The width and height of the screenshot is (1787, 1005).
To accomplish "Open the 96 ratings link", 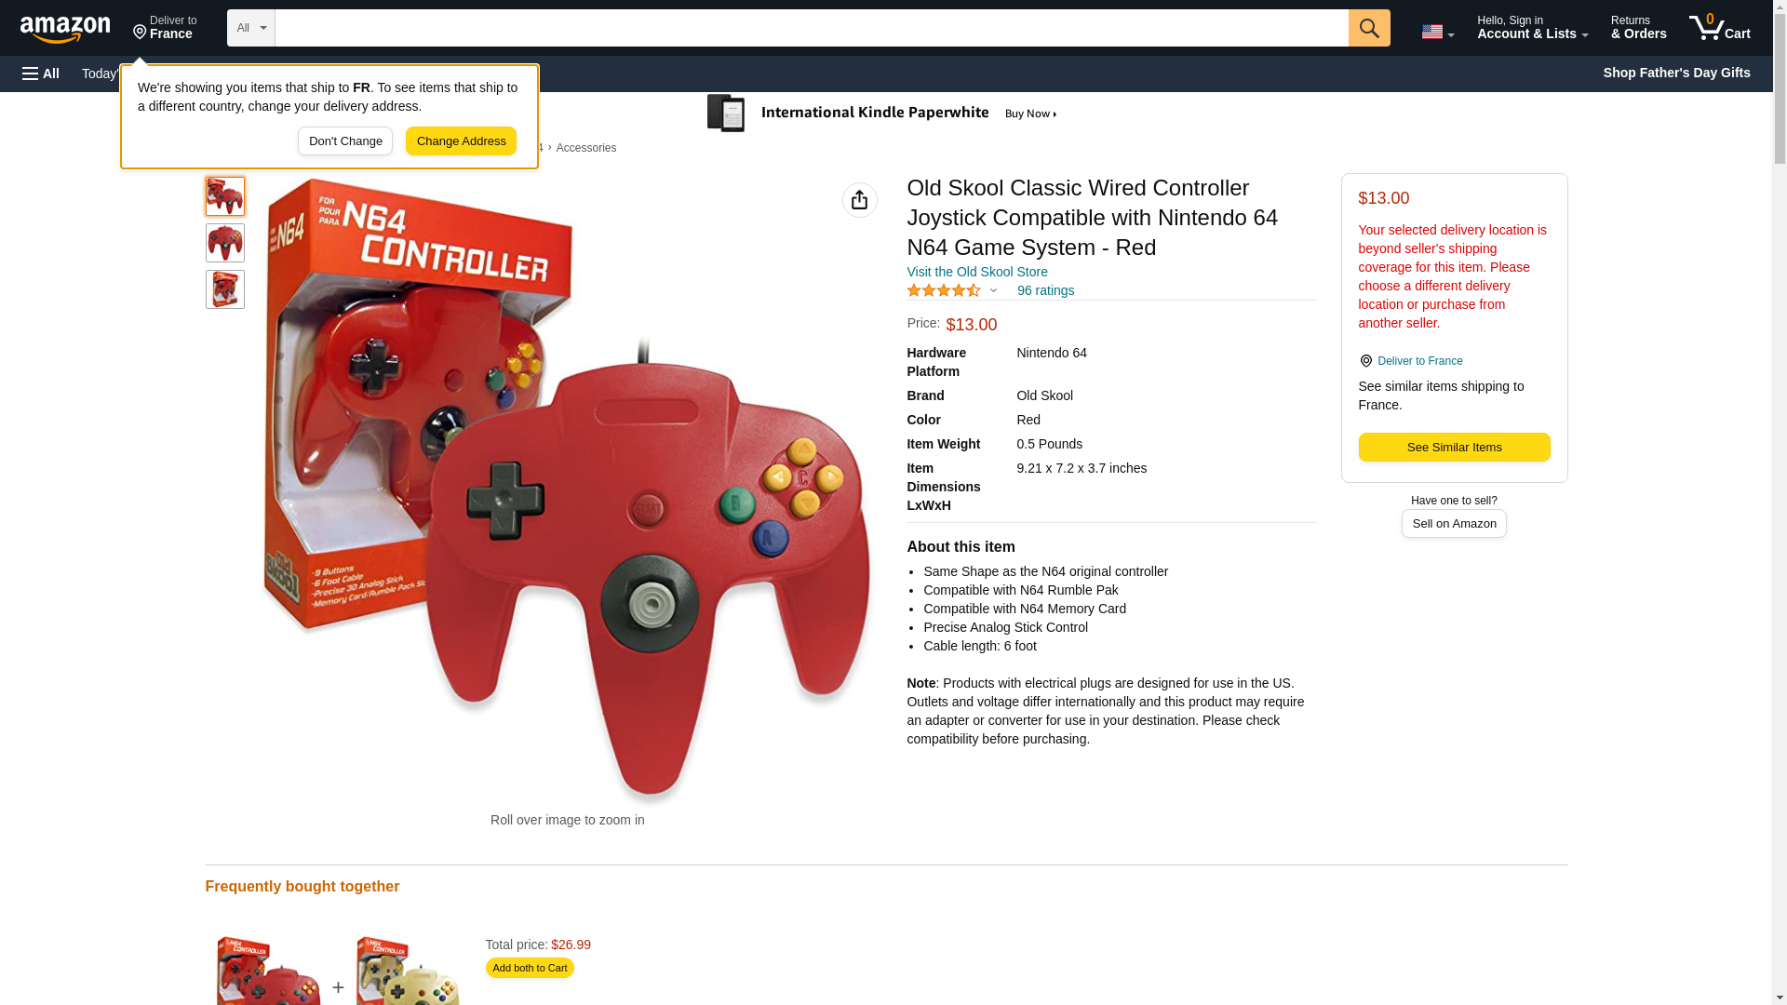I will point(1045,290).
